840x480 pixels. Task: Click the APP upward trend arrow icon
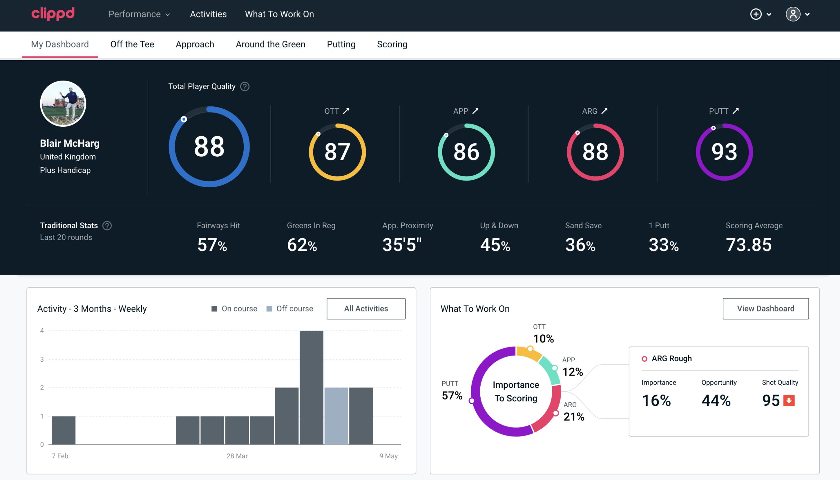(x=475, y=110)
